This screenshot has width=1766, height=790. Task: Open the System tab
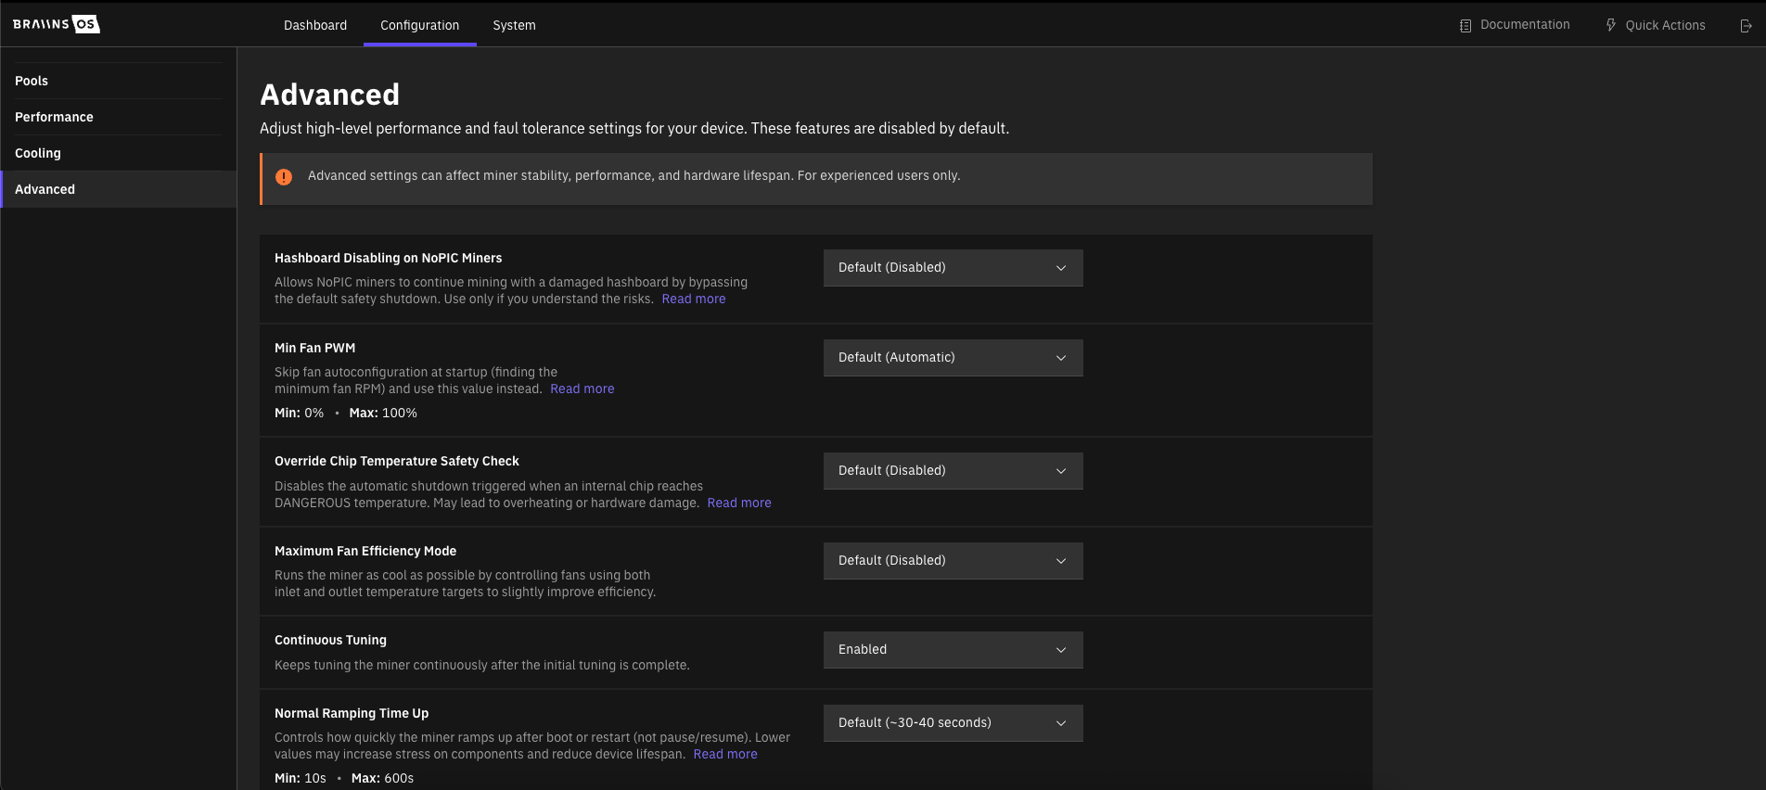pos(514,25)
